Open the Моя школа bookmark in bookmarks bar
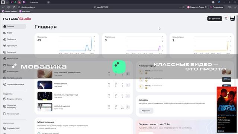 (x=25, y=12)
